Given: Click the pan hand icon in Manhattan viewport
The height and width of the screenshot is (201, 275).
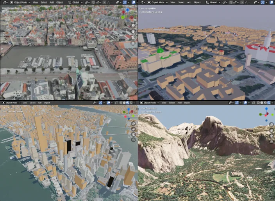Looking at the screenshot, I should (133, 129).
